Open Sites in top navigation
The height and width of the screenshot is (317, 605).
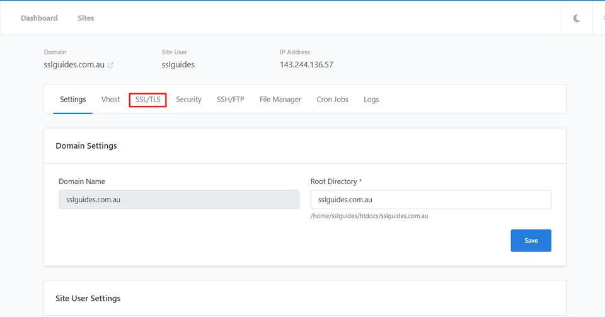click(86, 18)
